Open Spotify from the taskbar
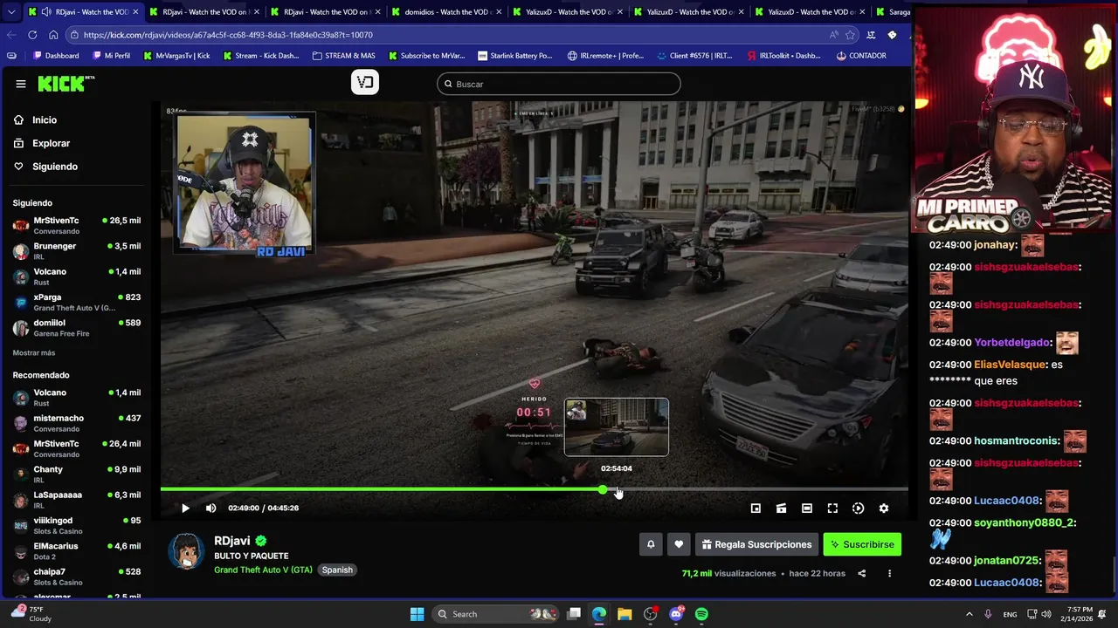1118x628 pixels. (701, 614)
